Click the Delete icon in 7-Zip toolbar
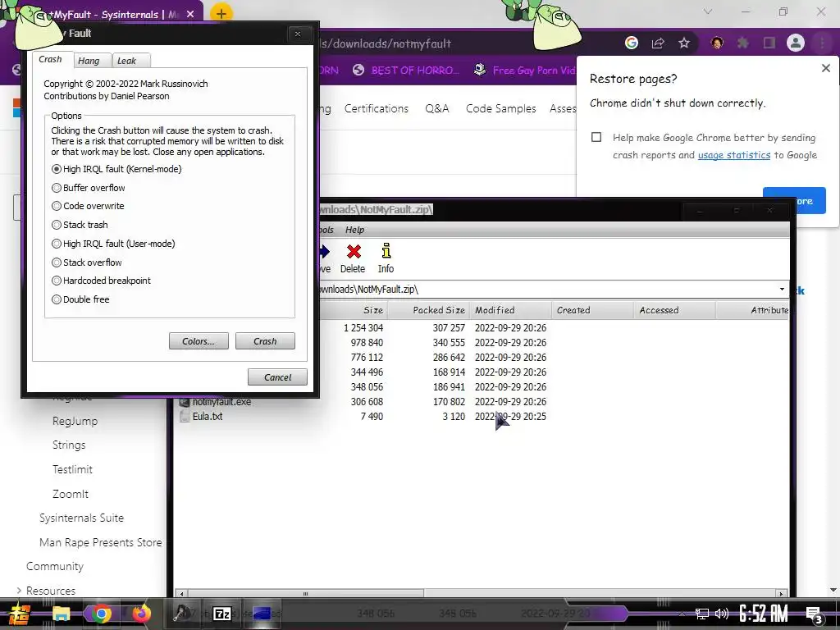The width and height of the screenshot is (840, 630). (x=354, y=251)
